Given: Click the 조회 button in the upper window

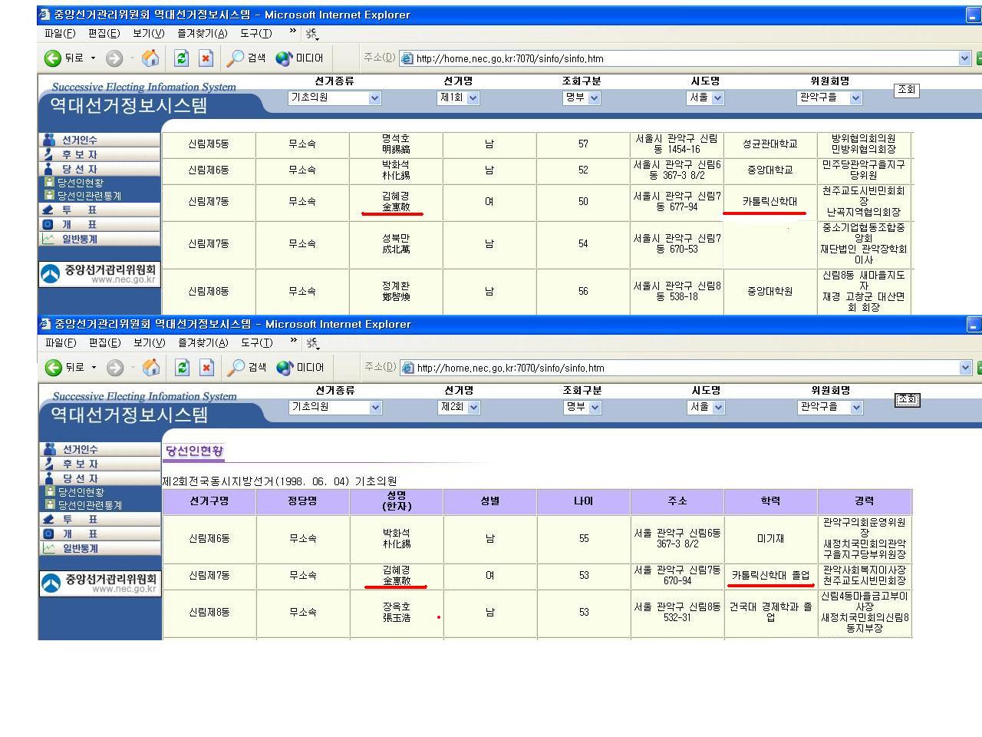Looking at the screenshot, I should coord(906,90).
